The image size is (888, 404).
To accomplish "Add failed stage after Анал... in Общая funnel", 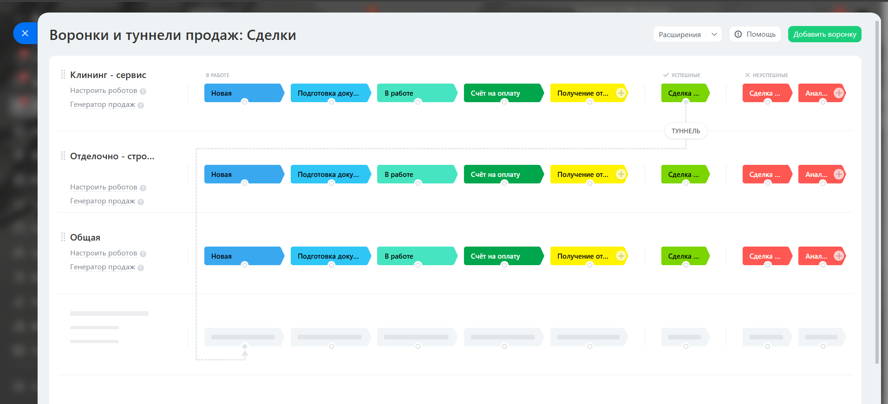I will [839, 256].
